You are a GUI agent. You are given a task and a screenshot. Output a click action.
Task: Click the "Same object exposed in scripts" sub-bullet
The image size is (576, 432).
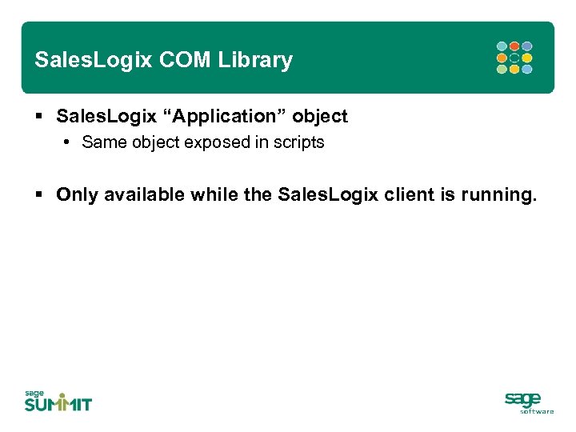coord(202,142)
